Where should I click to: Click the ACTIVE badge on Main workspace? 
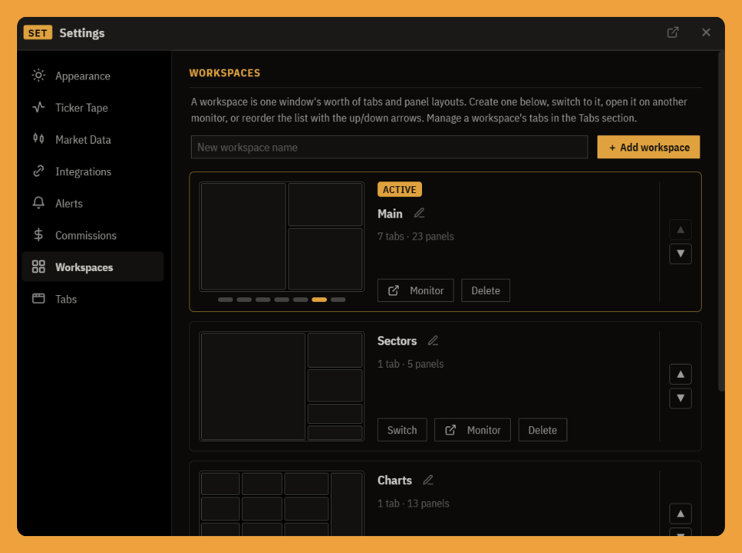[x=400, y=189]
